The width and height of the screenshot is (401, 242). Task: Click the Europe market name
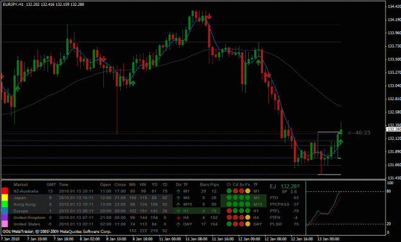pos(21,211)
